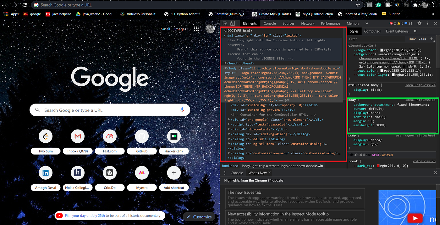Viewport: 440px width, 225px height.
Task: Click the Images link
Action: coord(180,29)
